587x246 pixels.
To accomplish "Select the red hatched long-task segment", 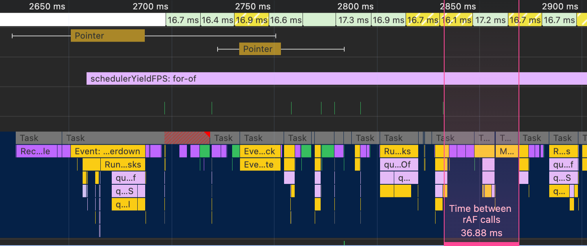I will [187, 138].
